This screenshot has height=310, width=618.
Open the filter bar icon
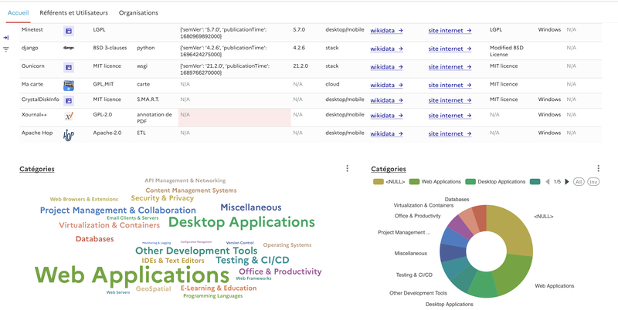(x=6, y=49)
